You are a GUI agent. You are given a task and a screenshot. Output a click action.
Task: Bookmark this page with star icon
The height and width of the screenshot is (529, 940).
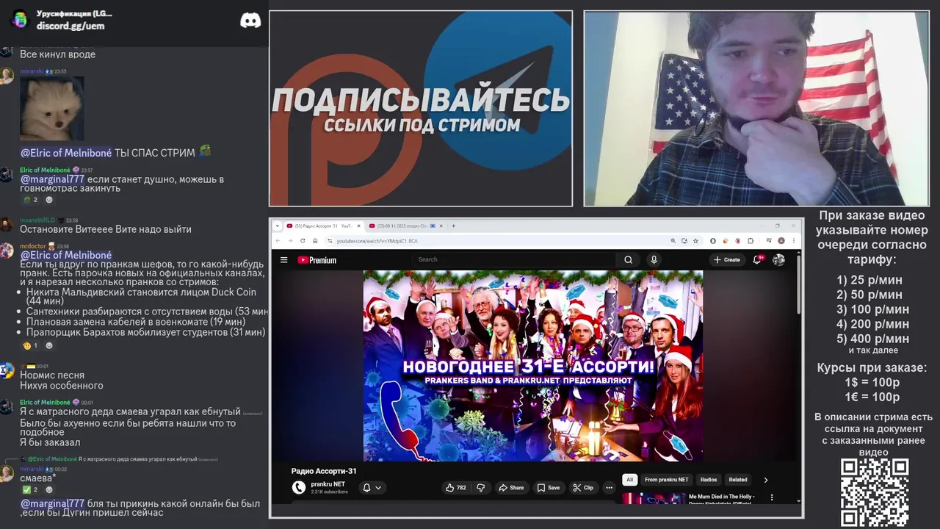click(x=695, y=240)
